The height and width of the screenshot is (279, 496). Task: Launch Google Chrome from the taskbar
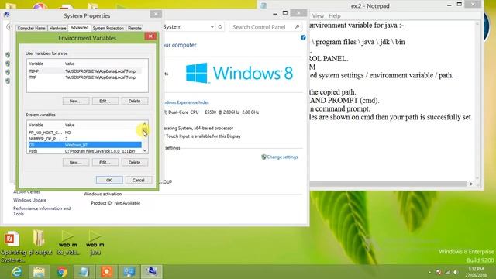(x=62, y=272)
